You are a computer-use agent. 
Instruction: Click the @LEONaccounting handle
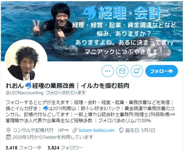coord(25,93)
